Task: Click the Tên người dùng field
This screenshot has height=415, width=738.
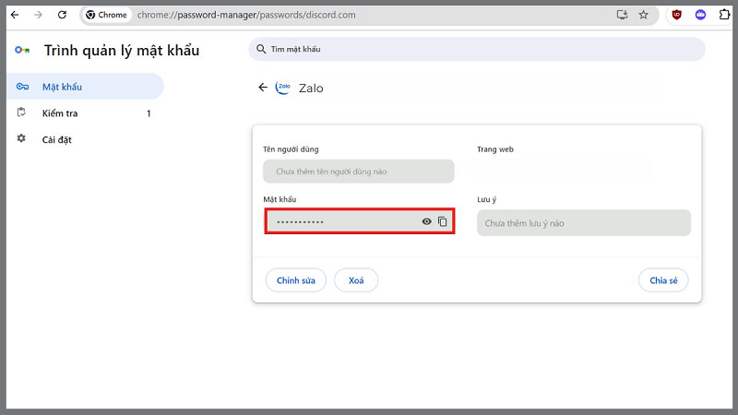Action: click(359, 172)
